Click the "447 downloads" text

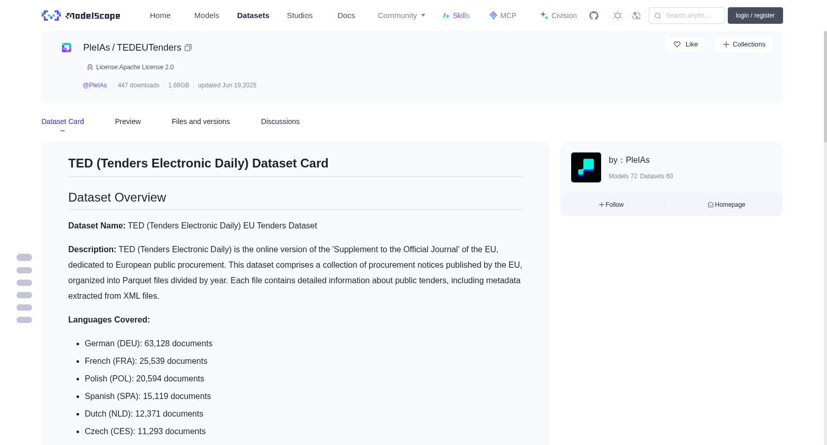139,85
